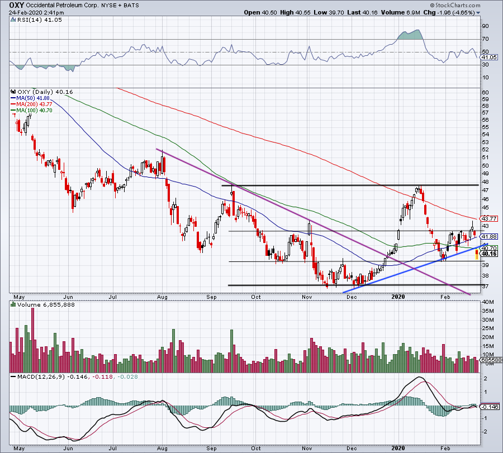The image size is (503, 453).
Task: Click the Volume 6.9M header value
Action: (x=400, y=12)
